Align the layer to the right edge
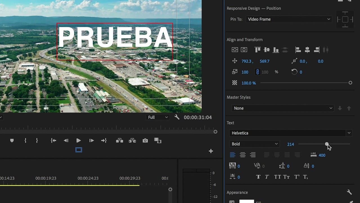 pyautogui.click(x=316, y=50)
